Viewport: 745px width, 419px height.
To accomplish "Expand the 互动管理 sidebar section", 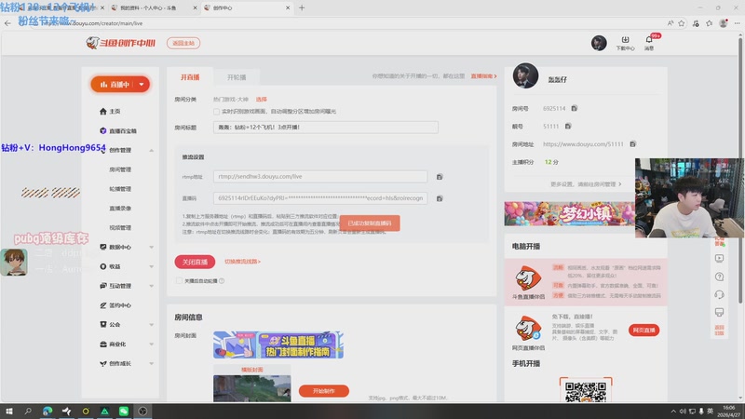I will [151, 286].
